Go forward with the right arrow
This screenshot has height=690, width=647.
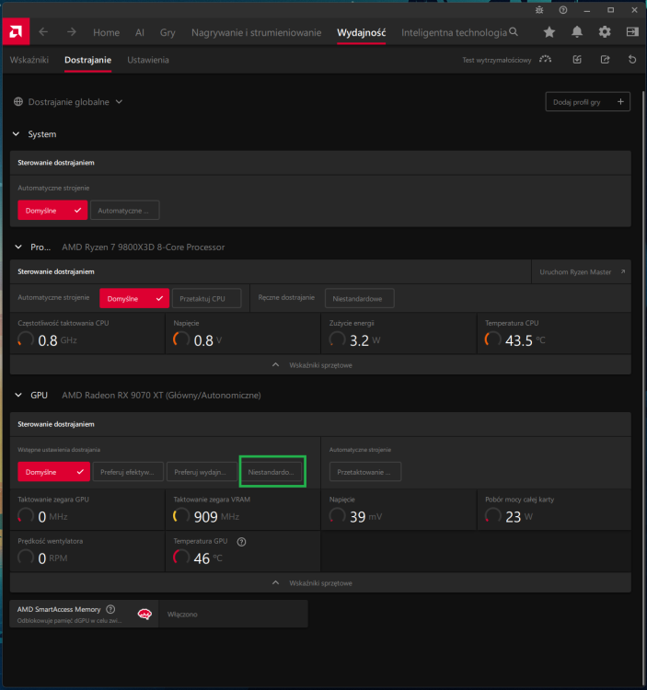coord(71,32)
